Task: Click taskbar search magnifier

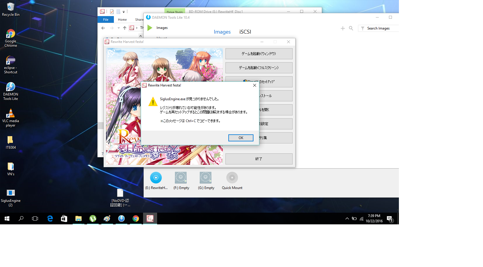Action: coord(21,219)
